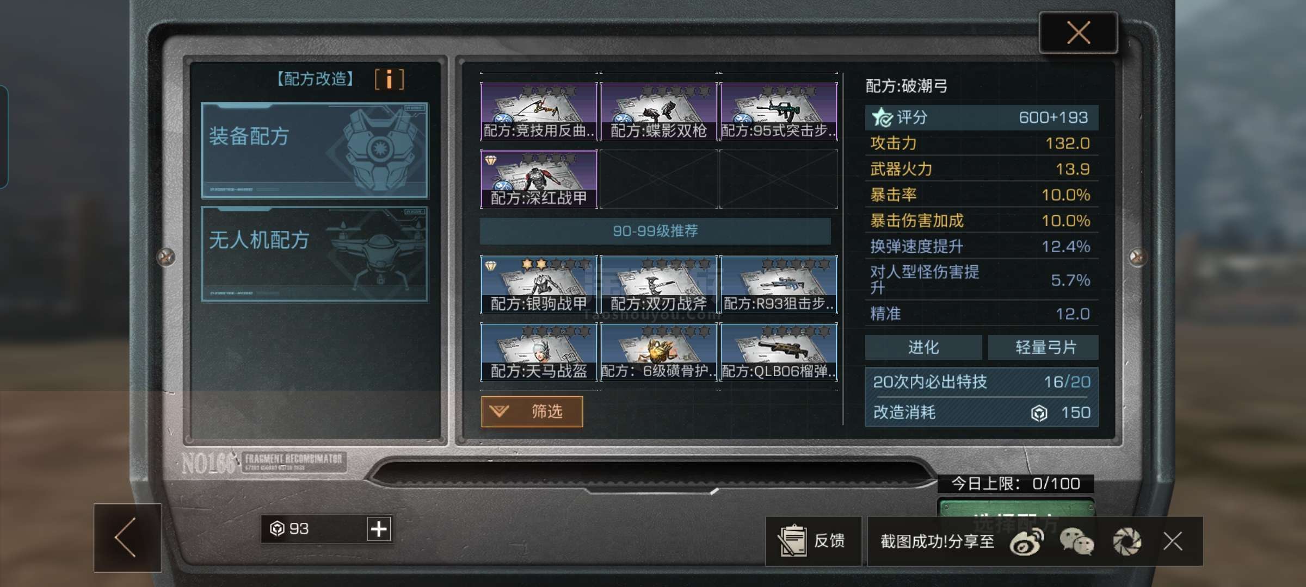Screen dimensions: 1306x587
Task: Select recipe 天马战盔
Action: 539,352
